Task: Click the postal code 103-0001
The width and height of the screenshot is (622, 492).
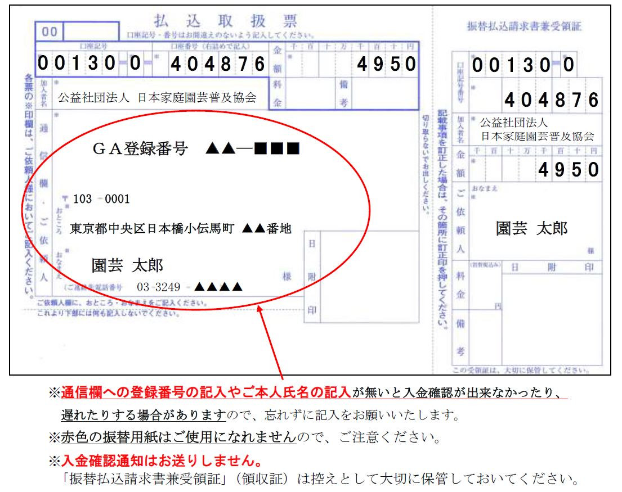Action: click(101, 199)
